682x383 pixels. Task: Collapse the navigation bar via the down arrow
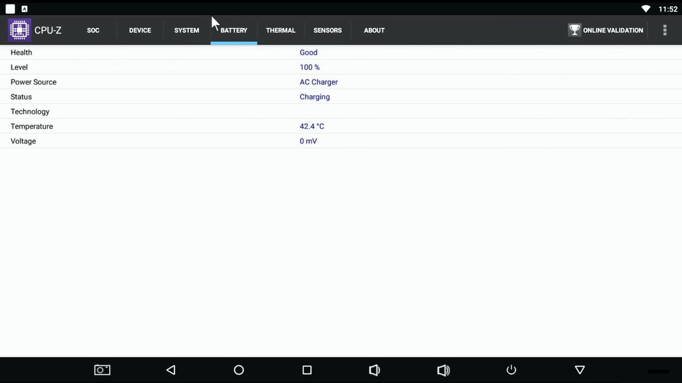pos(580,369)
